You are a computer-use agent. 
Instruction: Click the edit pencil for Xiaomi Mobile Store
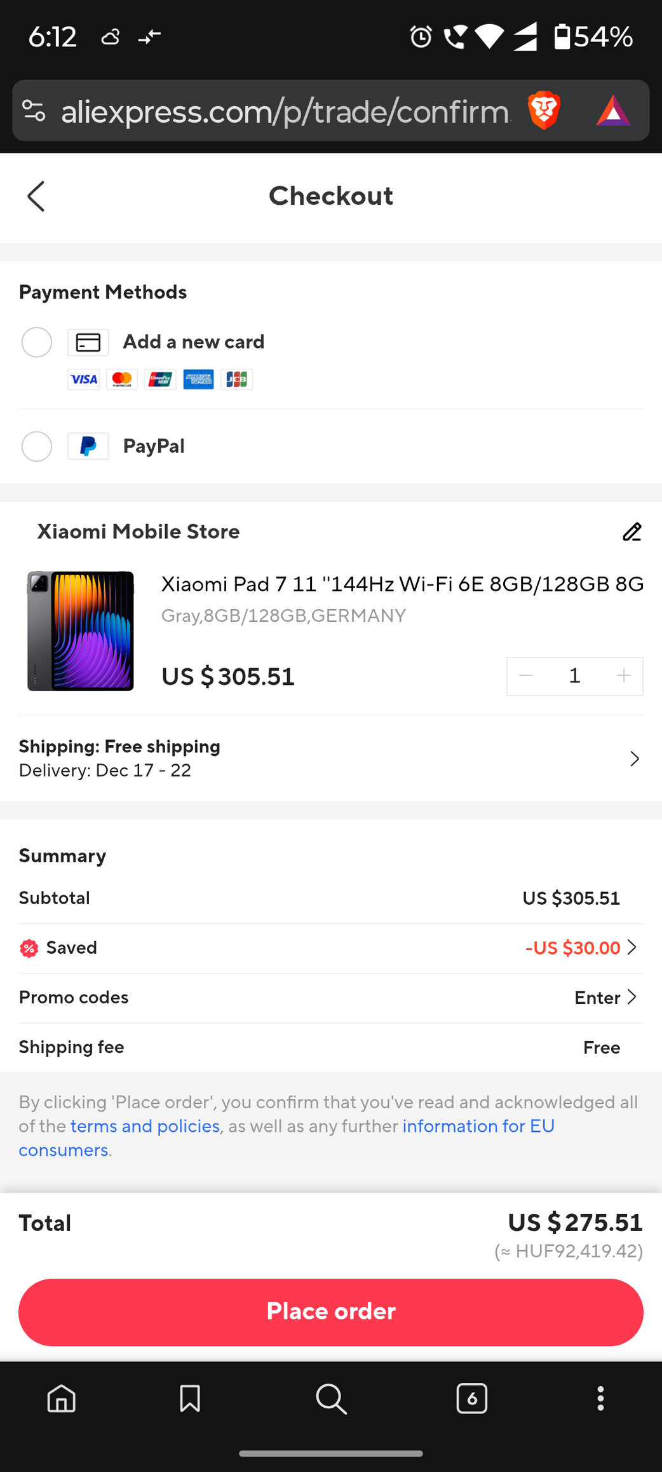(632, 532)
